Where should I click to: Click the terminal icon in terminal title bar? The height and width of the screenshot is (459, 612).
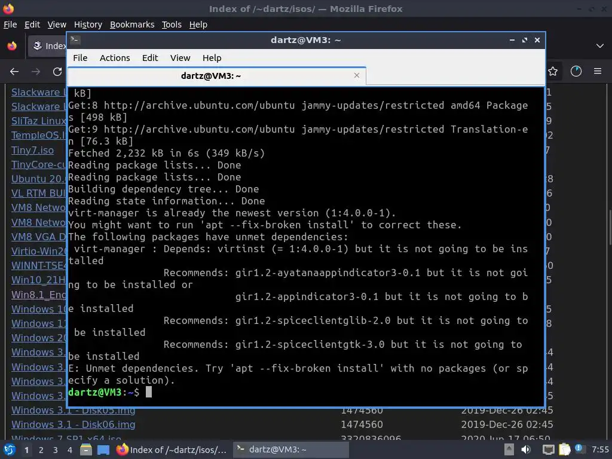tap(75, 40)
